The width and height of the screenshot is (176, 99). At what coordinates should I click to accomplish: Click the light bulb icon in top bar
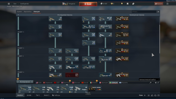[122, 4]
